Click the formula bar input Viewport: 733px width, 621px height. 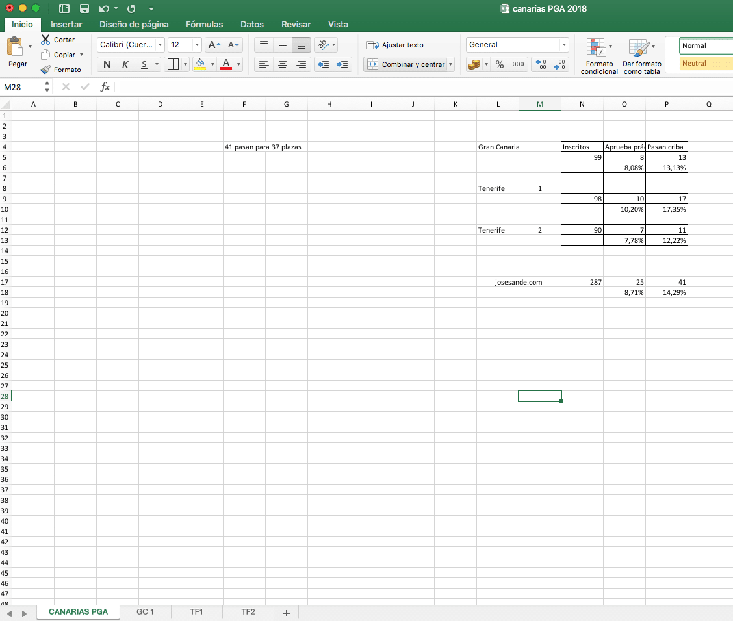pyautogui.click(x=423, y=87)
